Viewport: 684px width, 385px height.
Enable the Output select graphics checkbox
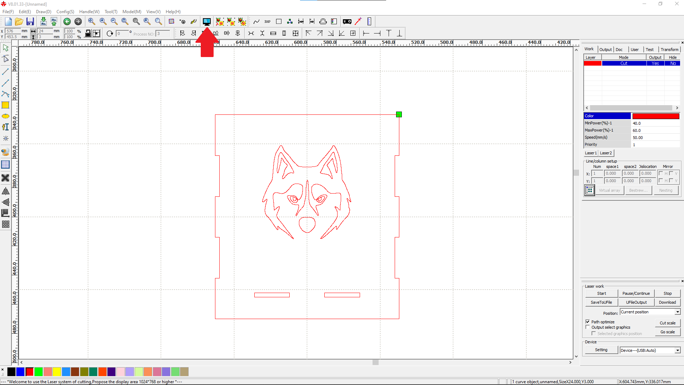[x=588, y=327]
